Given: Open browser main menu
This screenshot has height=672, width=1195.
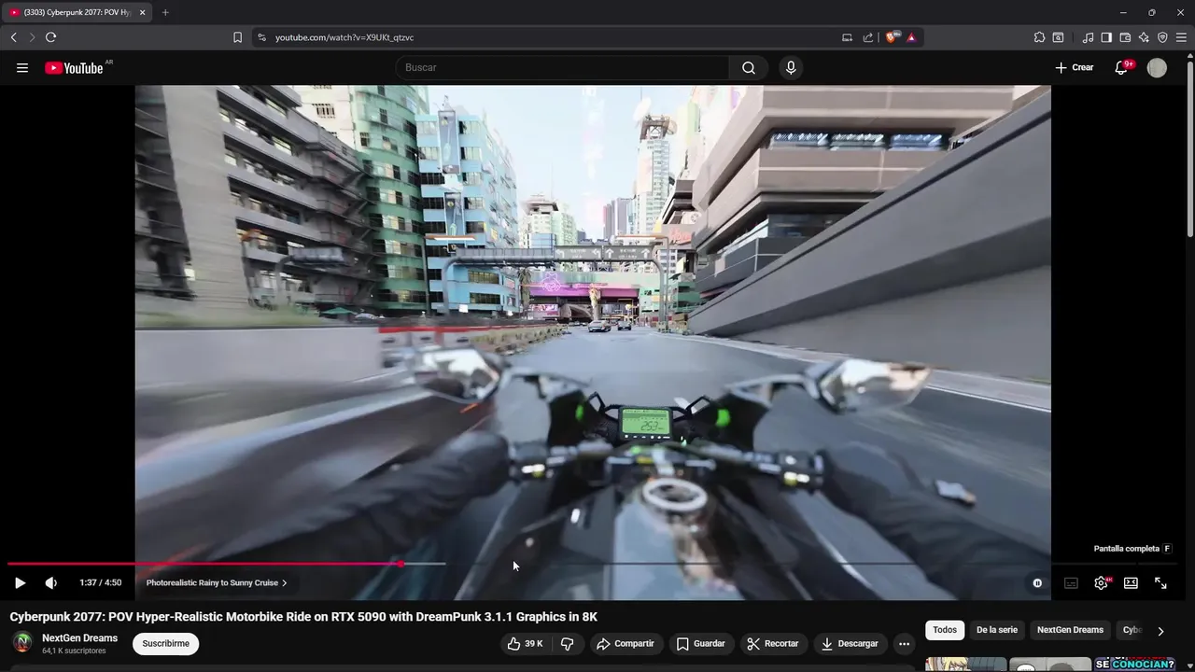Looking at the screenshot, I should pyautogui.click(x=1181, y=37).
